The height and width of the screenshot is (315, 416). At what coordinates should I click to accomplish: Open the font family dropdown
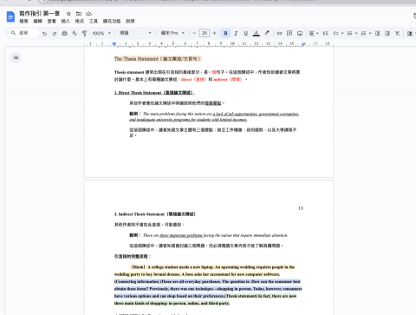172,33
